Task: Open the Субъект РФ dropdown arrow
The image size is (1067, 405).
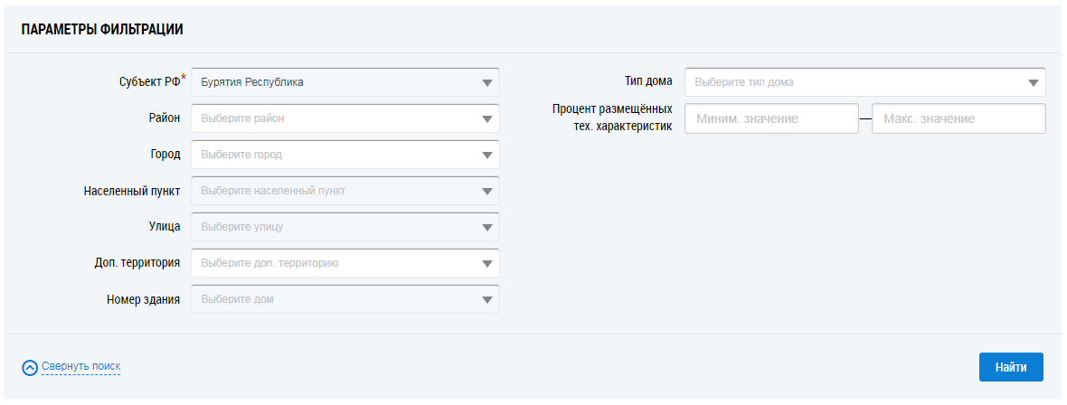Action: point(487,82)
